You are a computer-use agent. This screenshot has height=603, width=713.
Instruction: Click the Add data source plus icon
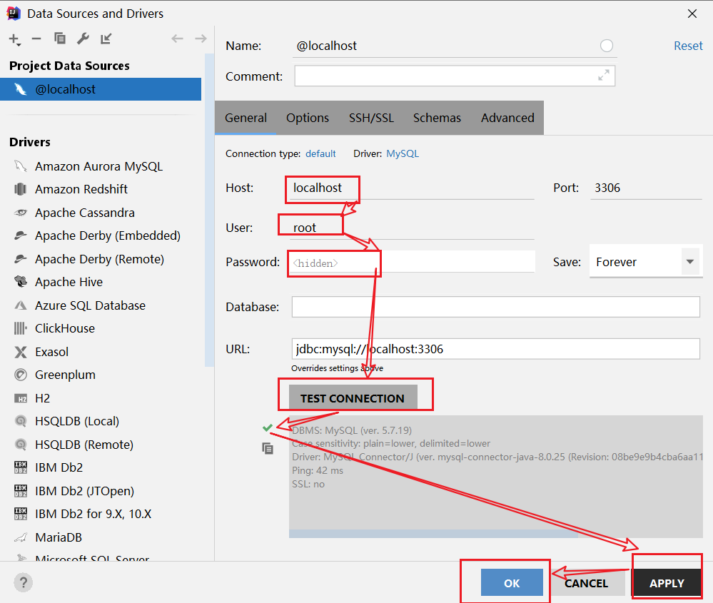[x=14, y=39]
